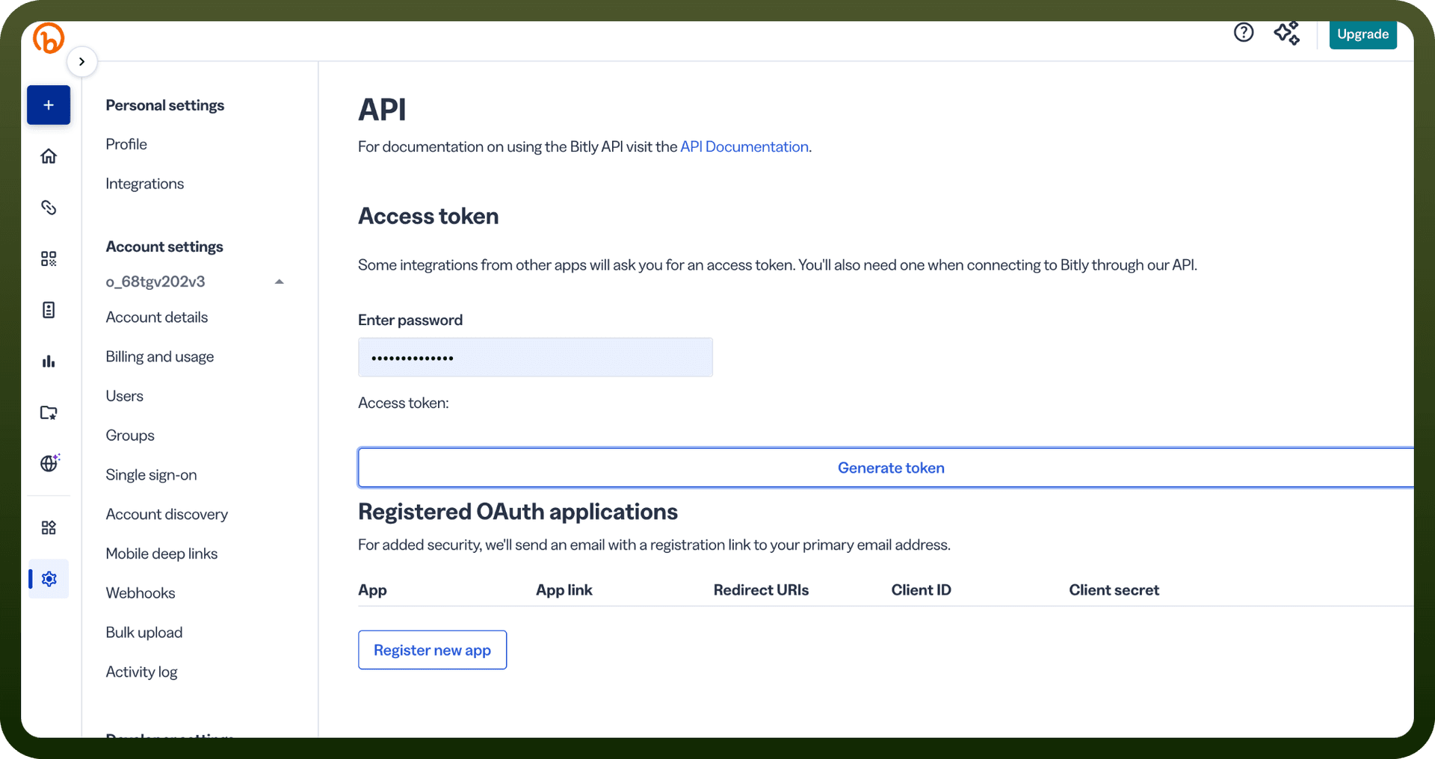Click the App link column header

click(564, 590)
